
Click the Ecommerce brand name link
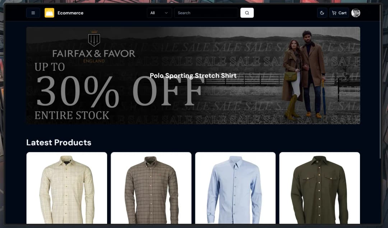pyautogui.click(x=70, y=13)
